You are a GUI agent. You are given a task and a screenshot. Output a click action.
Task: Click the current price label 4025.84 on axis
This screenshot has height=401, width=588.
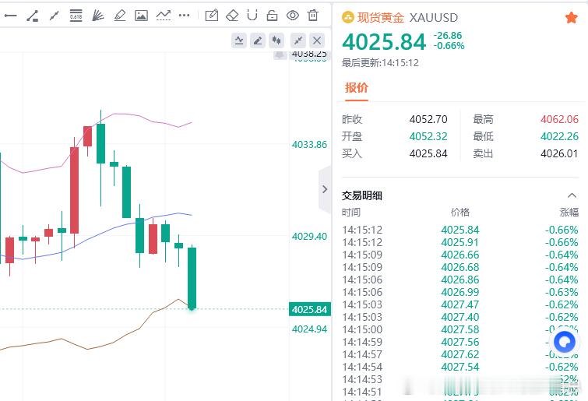click(x=310, y=309)
